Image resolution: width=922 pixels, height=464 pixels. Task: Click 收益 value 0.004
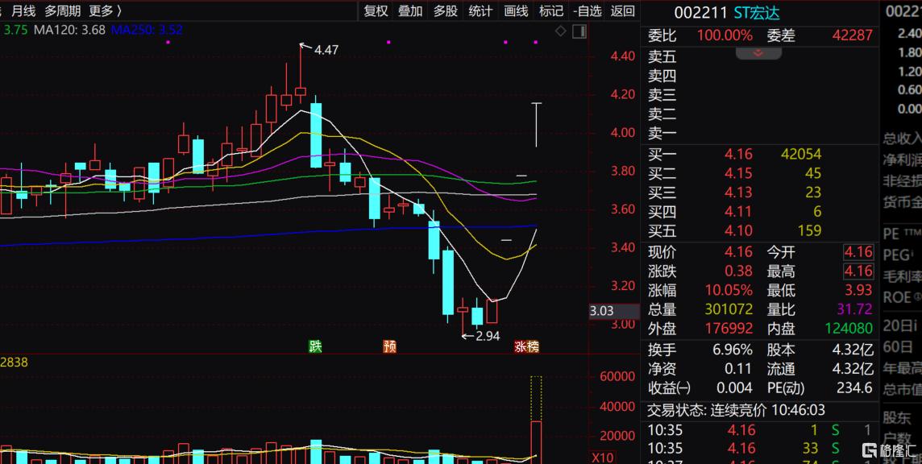point(734,387)
